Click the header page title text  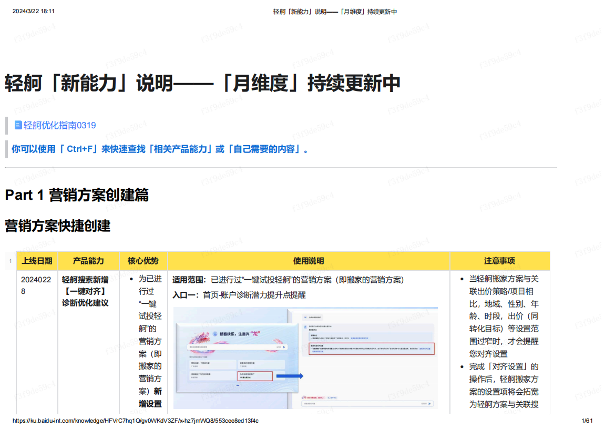[335, 12]
